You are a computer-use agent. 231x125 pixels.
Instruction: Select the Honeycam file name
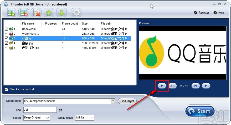30,29
